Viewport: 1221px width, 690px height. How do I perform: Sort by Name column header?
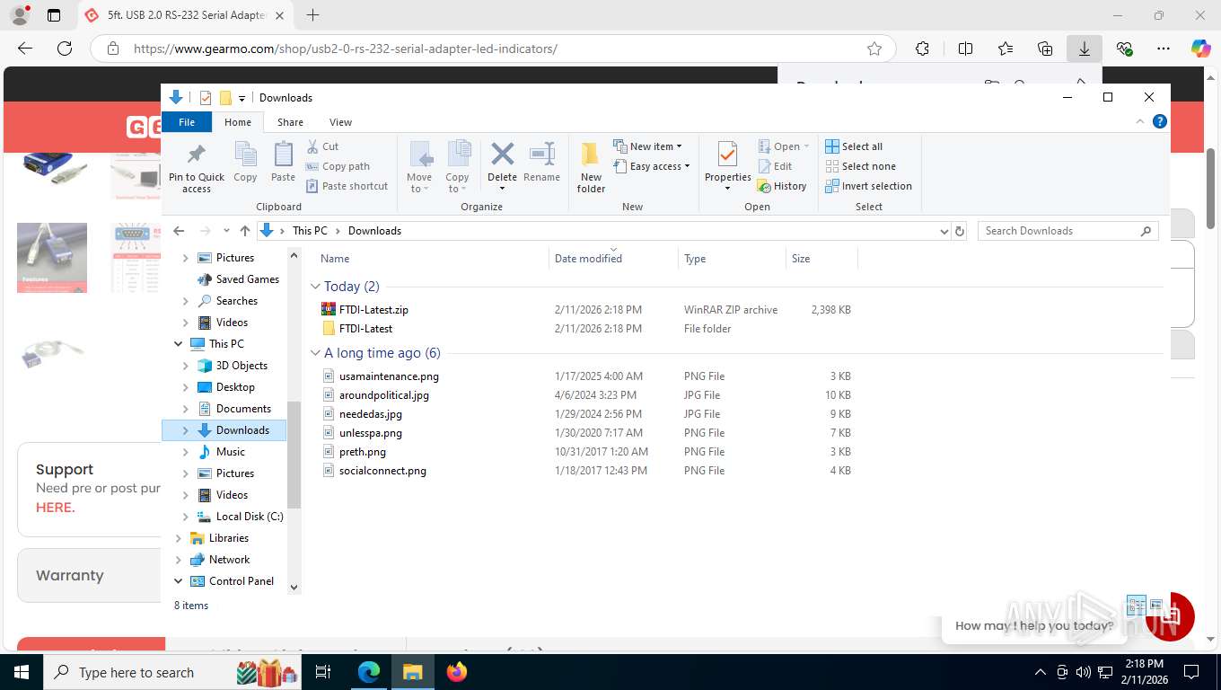tap(335, 259)
